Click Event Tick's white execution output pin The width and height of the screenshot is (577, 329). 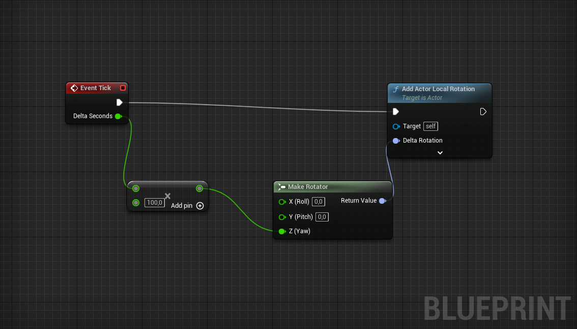click(119, 102)
